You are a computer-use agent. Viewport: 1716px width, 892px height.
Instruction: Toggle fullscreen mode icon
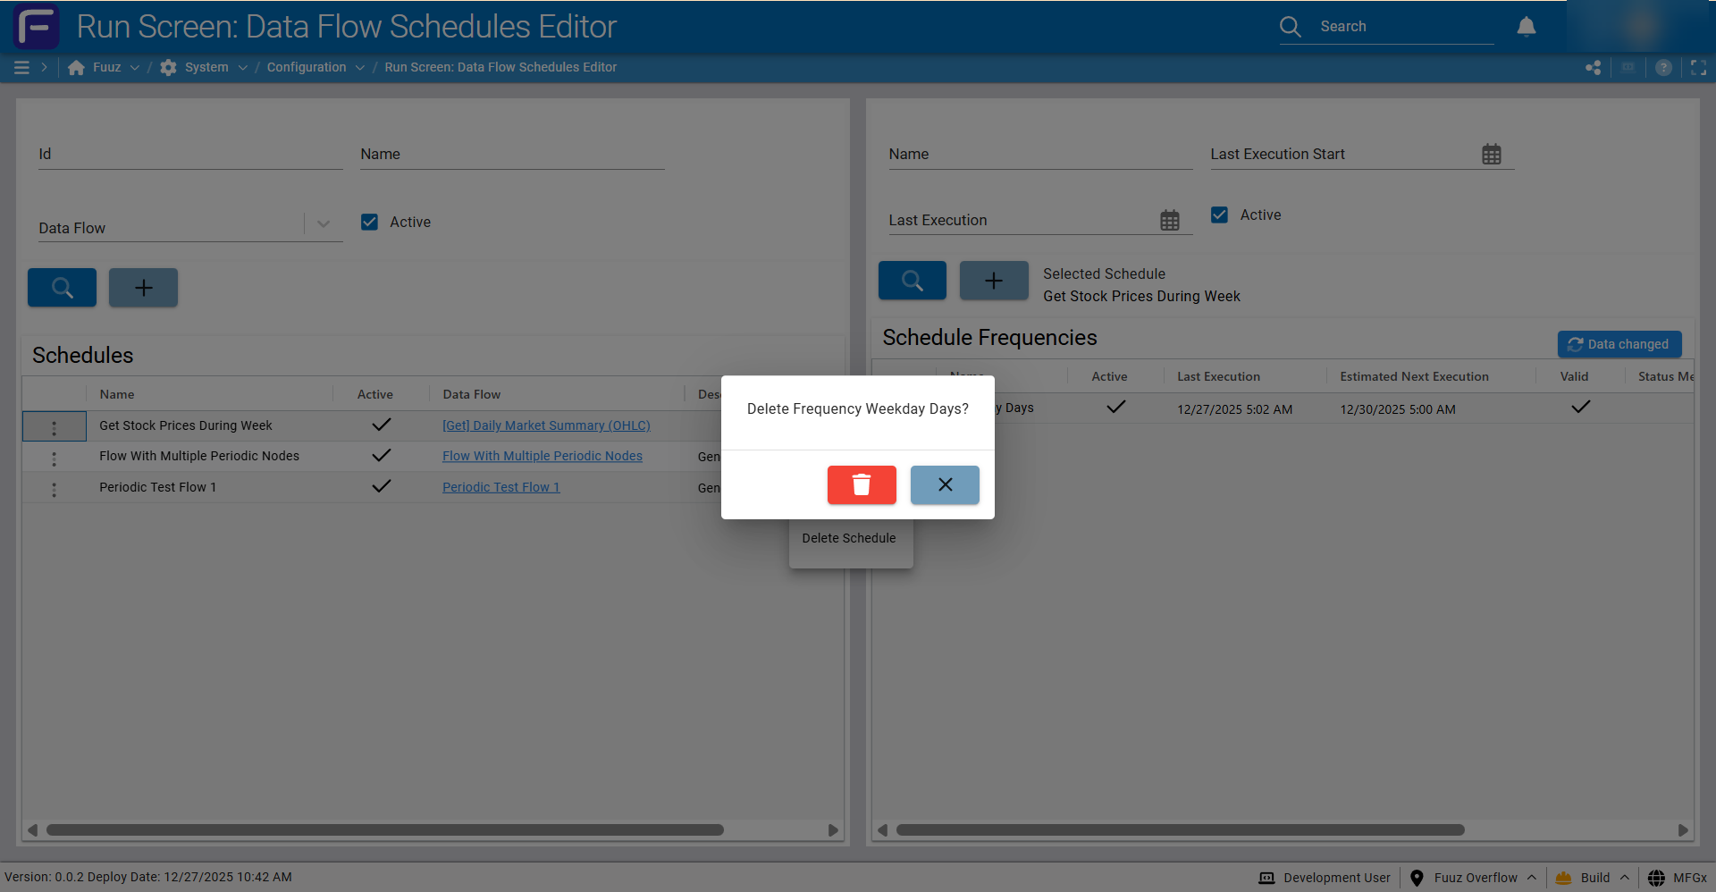pyautogui.click(x=1698, y=67)
